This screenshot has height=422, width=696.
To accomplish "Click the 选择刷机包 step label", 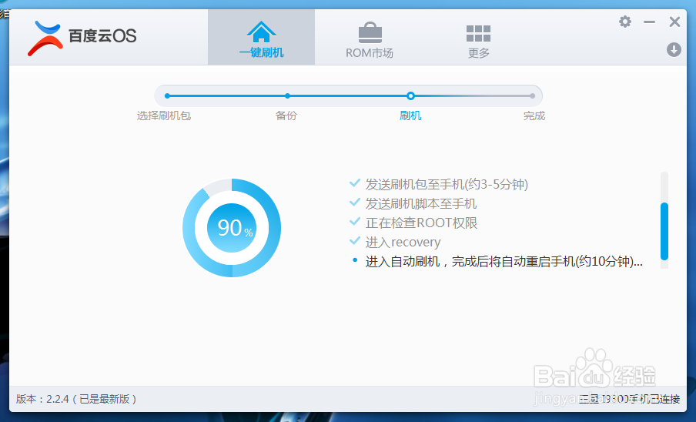I will (164, 116).
